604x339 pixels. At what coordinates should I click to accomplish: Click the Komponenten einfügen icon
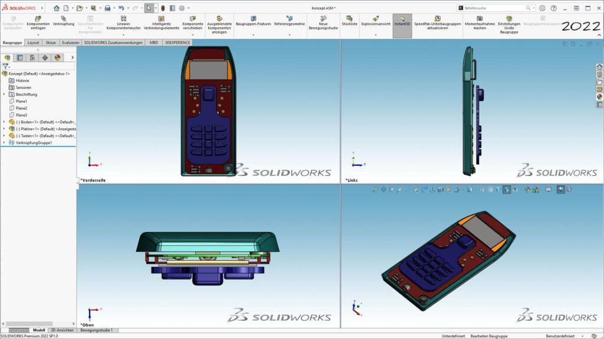click(38, 18)
